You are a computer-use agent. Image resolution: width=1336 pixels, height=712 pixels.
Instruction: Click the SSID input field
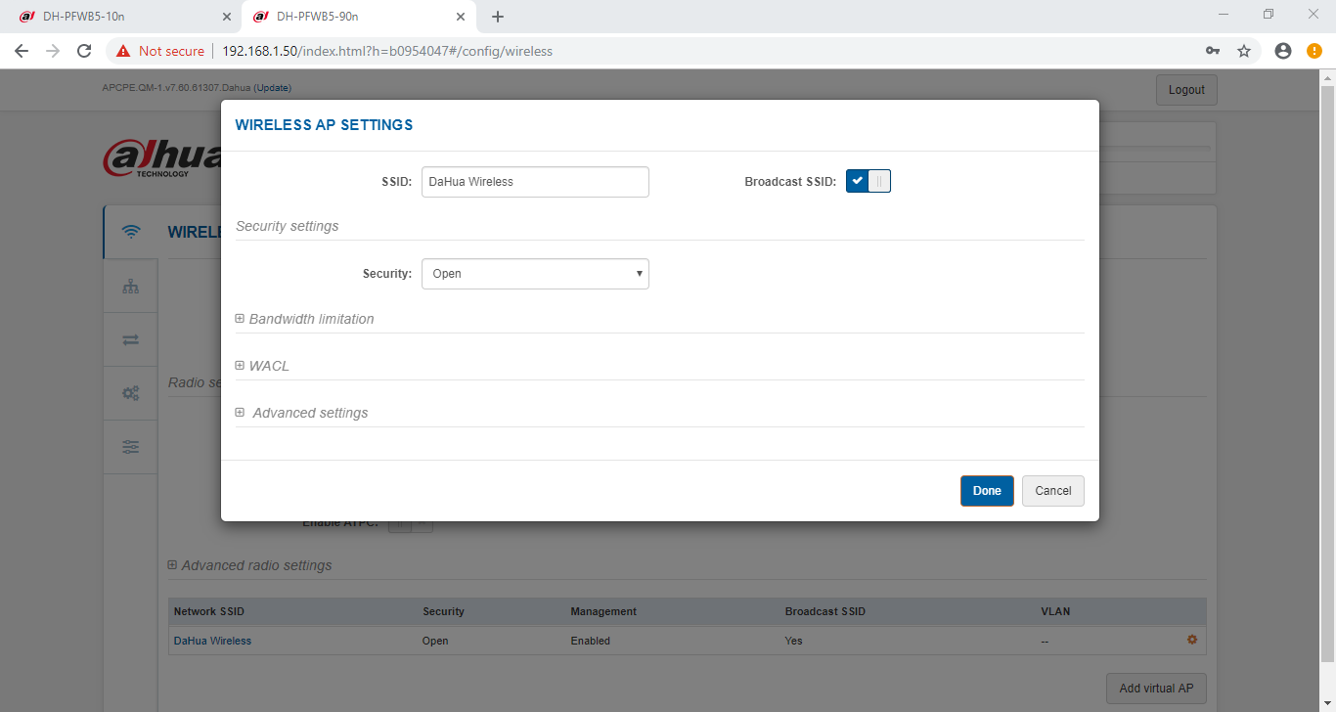tap(535, 182)
